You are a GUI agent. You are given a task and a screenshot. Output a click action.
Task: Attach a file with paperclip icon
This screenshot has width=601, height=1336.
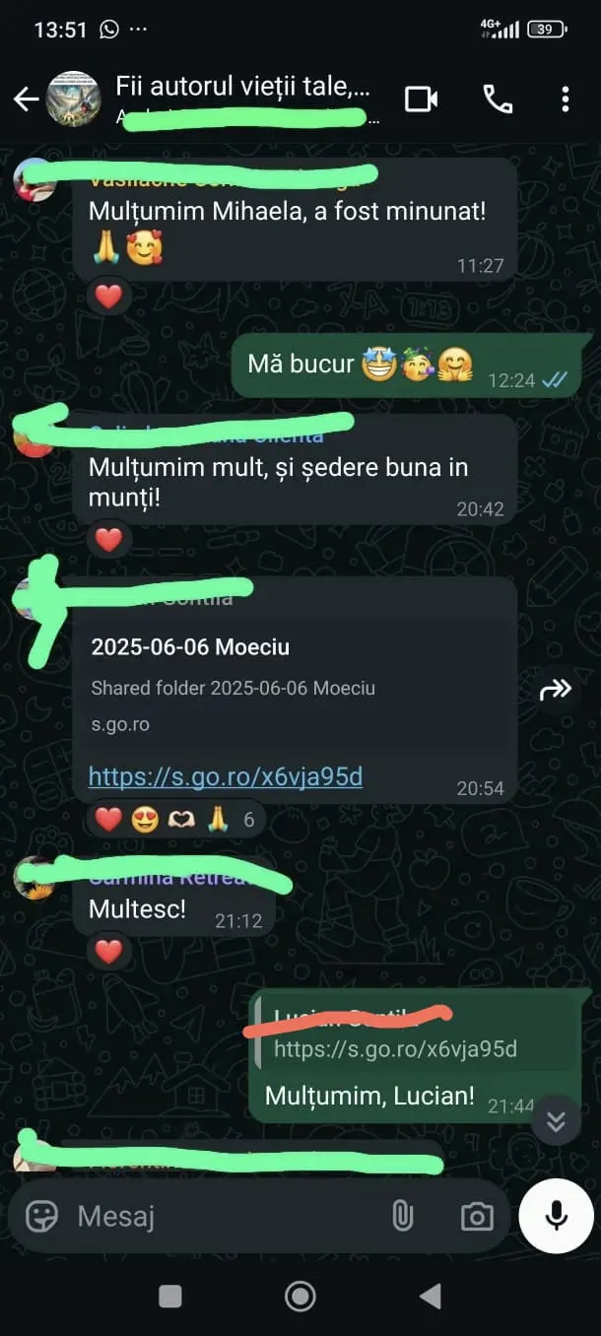402,1216
